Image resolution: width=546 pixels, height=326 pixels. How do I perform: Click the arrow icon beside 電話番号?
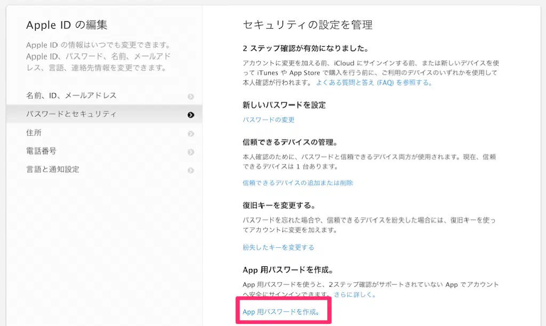191,152
